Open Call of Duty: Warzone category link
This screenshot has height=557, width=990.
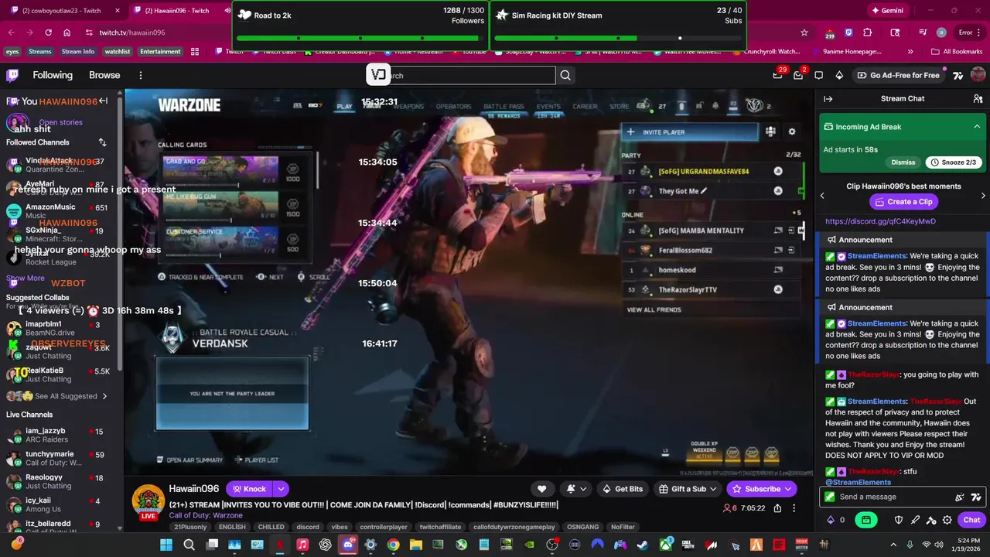point(206,515)
